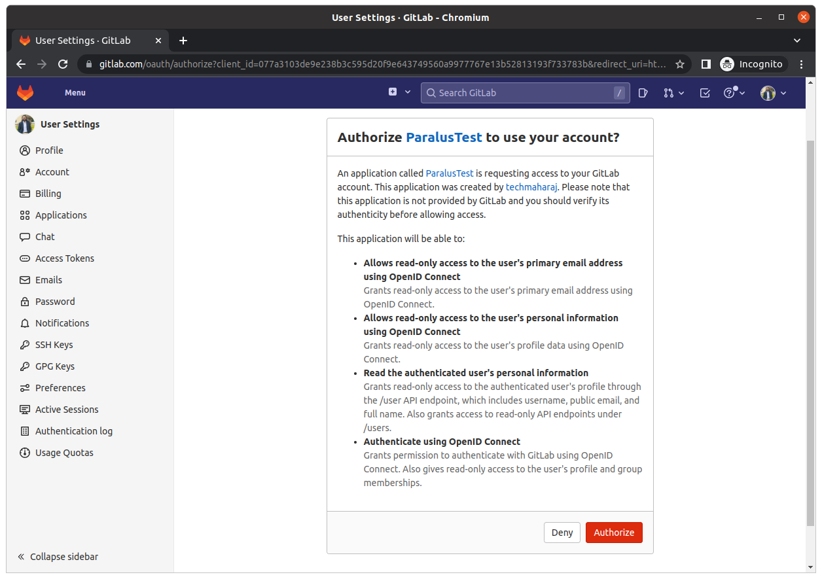Click ParalusTest link in heading
This screenshot has width=822, height=579.
pos(444,137)
